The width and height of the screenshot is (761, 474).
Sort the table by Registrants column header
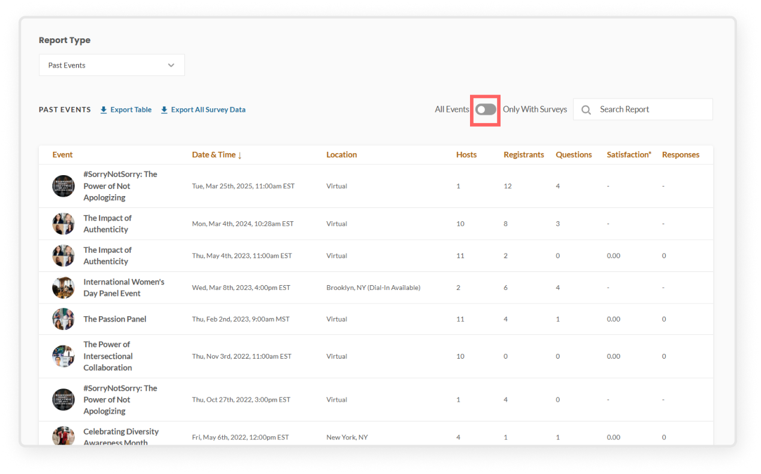tap(524, 155)
